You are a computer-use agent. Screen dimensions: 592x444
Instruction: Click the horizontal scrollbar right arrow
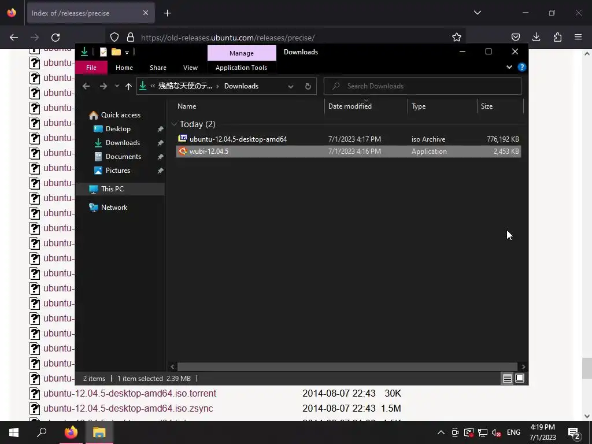(x=523, y=367)
